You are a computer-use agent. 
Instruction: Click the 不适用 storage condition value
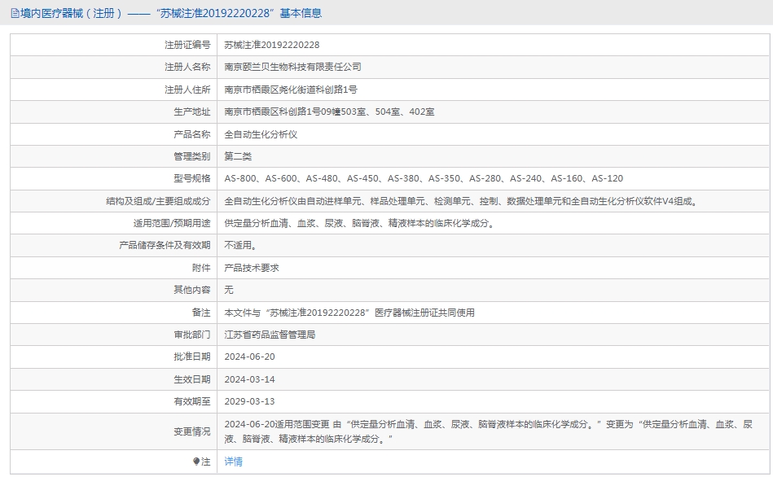coord(240,245)
